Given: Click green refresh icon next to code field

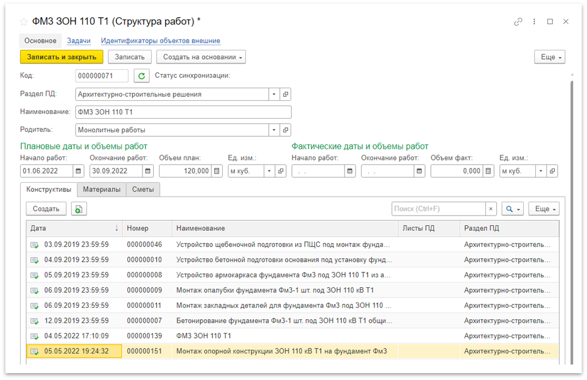Looking at the screenshot, I should point(141,76).
